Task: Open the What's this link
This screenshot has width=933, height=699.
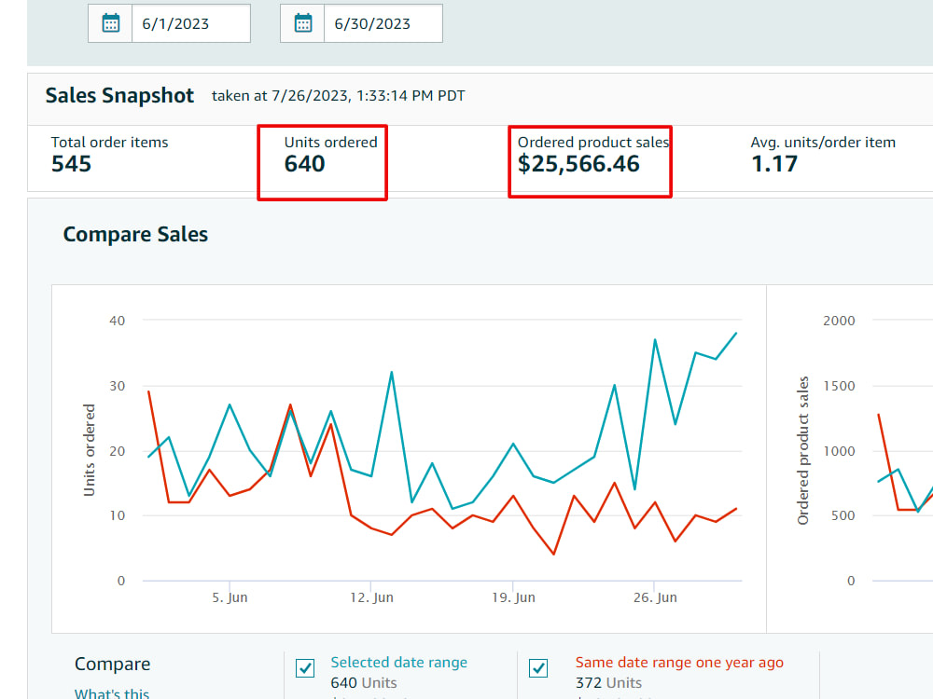Action: (112, 693)
